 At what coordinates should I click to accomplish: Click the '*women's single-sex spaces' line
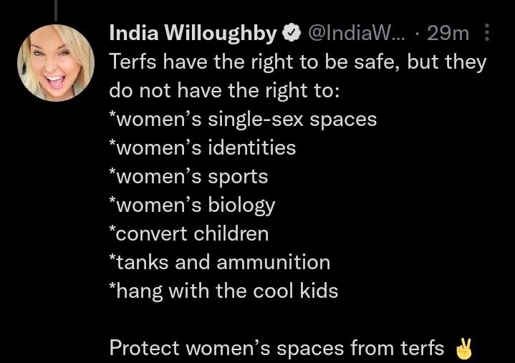tap(243, 120)
